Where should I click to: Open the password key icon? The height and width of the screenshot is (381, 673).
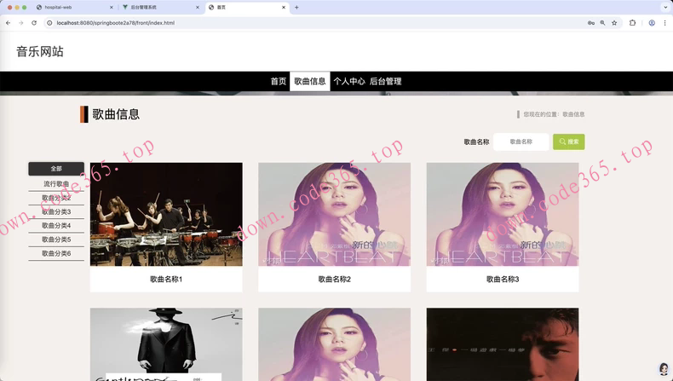click(591, 23)
